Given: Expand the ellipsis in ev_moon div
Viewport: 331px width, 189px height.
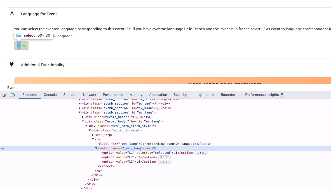Looking at the screenshot, I should click(x=158, y=108).
